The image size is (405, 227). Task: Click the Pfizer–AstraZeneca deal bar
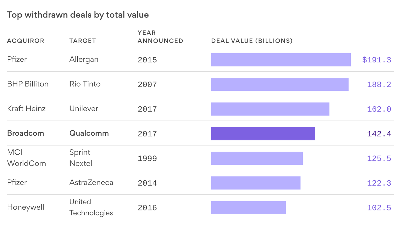pyautogui.click(x=256, y=183)
